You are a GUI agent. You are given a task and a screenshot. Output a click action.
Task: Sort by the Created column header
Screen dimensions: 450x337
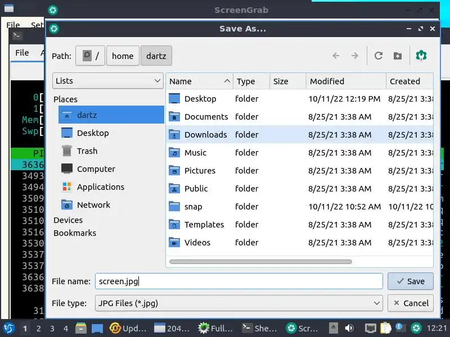tap(409, 81)
